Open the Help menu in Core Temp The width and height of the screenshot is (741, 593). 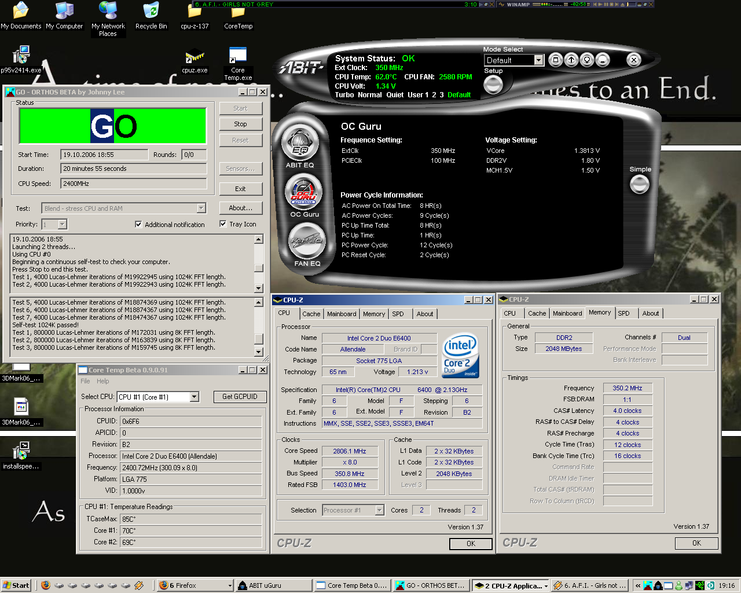pyautogui.click(x=103, y=381)
